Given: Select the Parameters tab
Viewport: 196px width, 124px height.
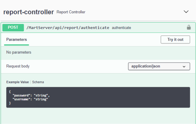Looking at the screenshot, I should coord(16,40).
